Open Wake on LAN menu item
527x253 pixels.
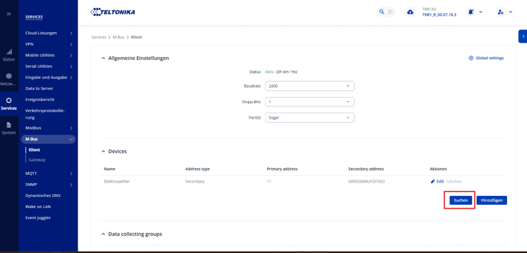(38, 206)
